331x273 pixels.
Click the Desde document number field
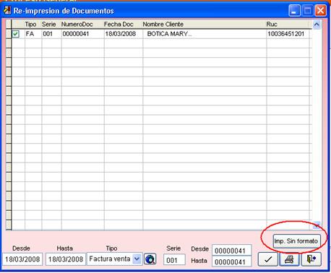(x=232, y=251)
